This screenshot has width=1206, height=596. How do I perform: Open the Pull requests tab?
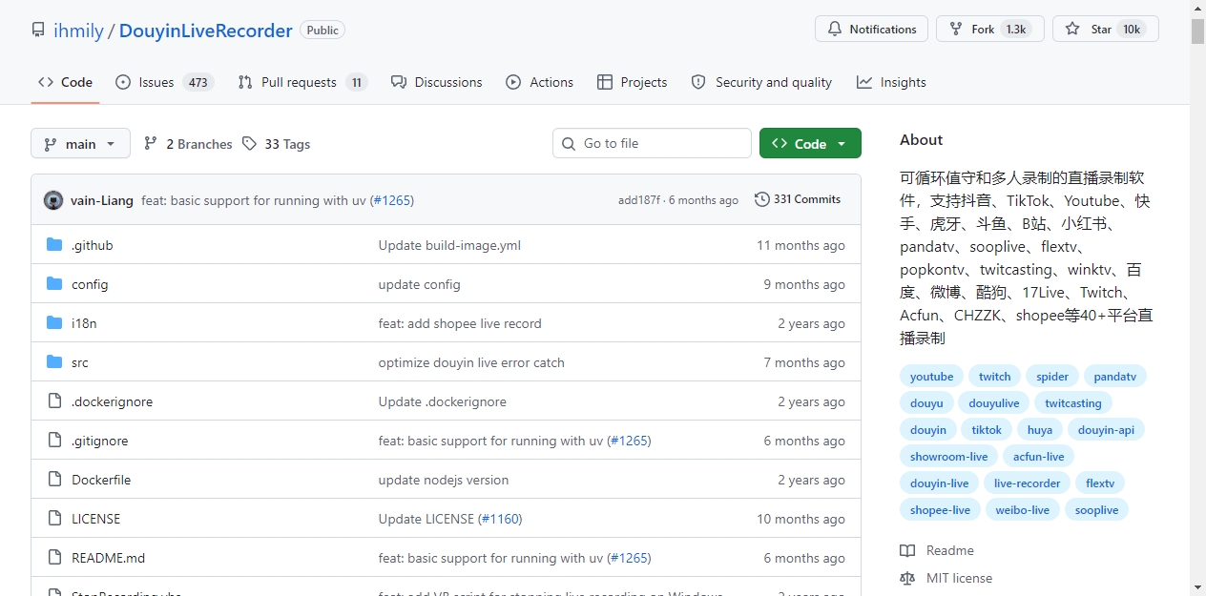[302, 82]
